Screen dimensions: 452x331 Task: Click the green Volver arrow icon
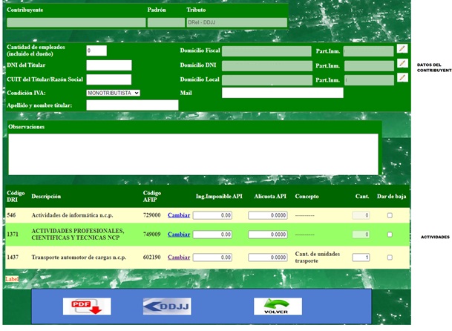(277, 307)
